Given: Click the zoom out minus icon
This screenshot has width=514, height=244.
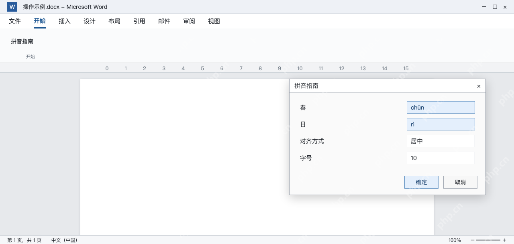Looking at the screenshot, I should [472, 240].
